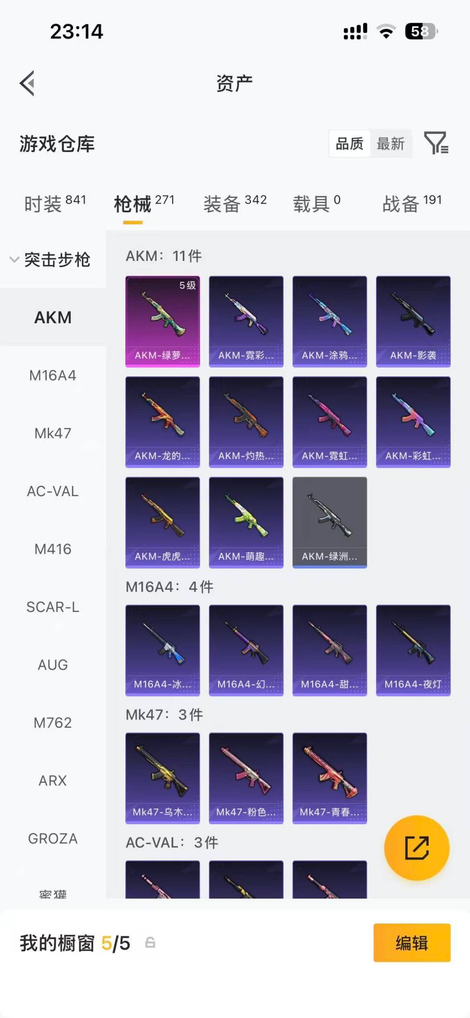Select M16A4 in the weapon sidebar
The height and width of the screenshot is (1018, 470).
click(53, 375)
